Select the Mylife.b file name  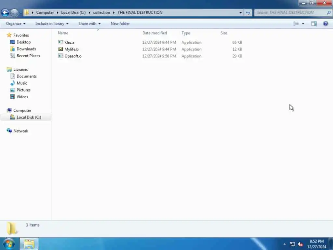[72, 49]
